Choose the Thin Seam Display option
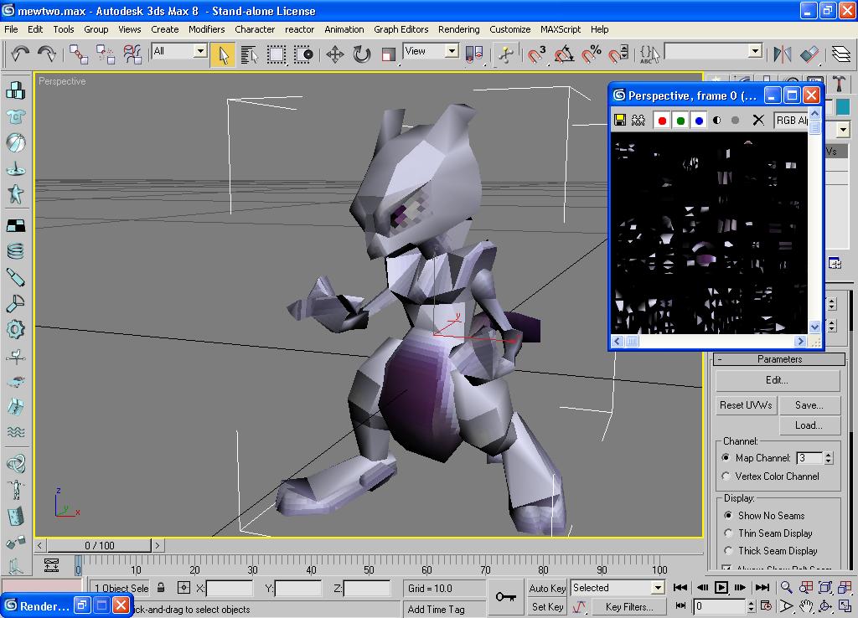858x618 pixels. point(727,533)
